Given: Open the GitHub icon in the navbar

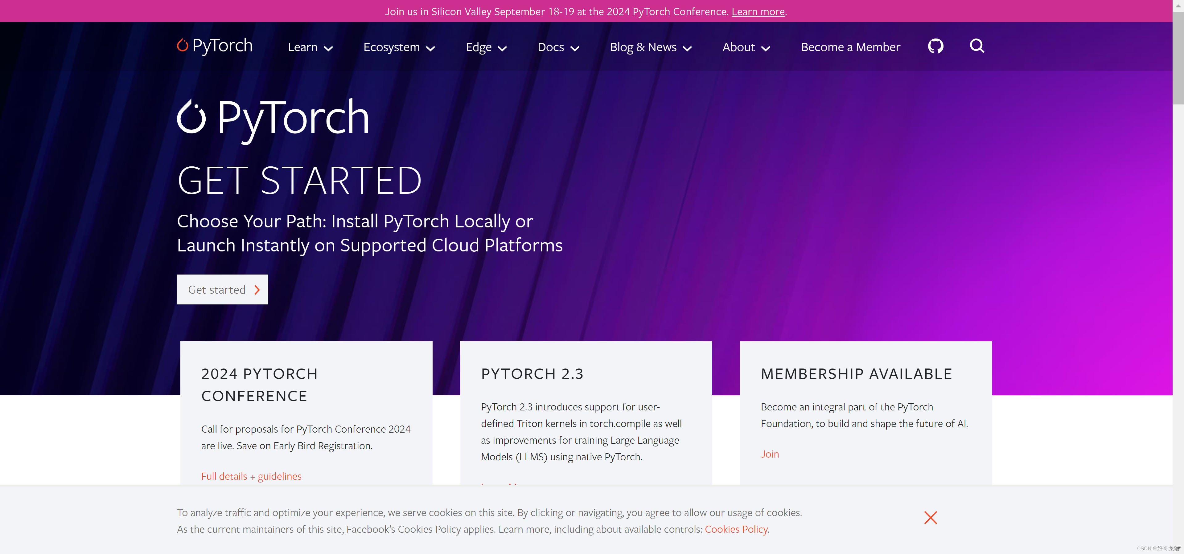Looking at the screenshot, I should 935,47.
